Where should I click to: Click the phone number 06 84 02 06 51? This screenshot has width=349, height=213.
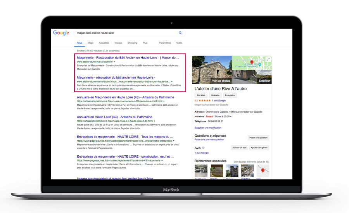216,121
